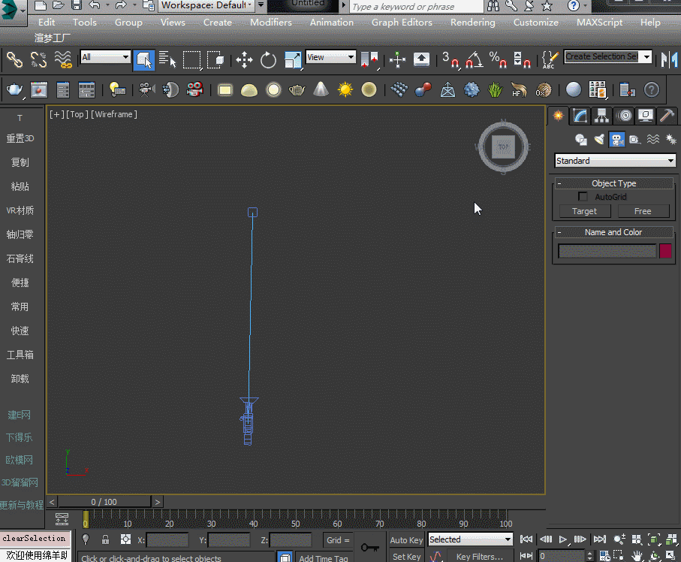The image size is (681, 562).
Task: Click the Target camera button
Action: pyautogui.click(x=584, y=211)
